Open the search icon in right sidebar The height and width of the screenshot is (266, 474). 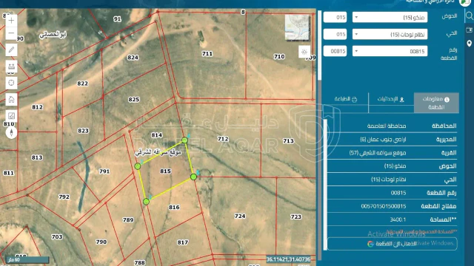[x=469, y=16]
